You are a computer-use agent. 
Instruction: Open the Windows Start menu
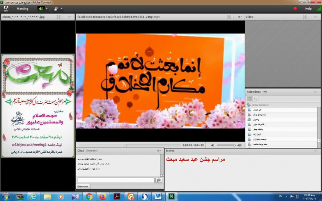[x=6, y=197]
